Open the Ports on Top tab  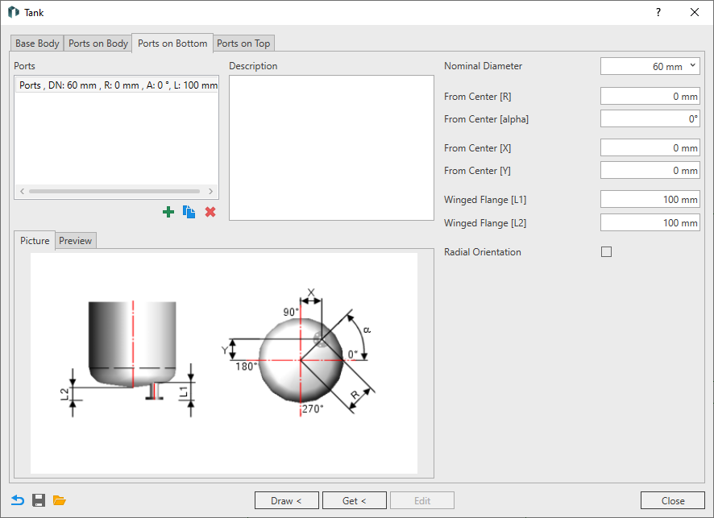tap(243, 44)
